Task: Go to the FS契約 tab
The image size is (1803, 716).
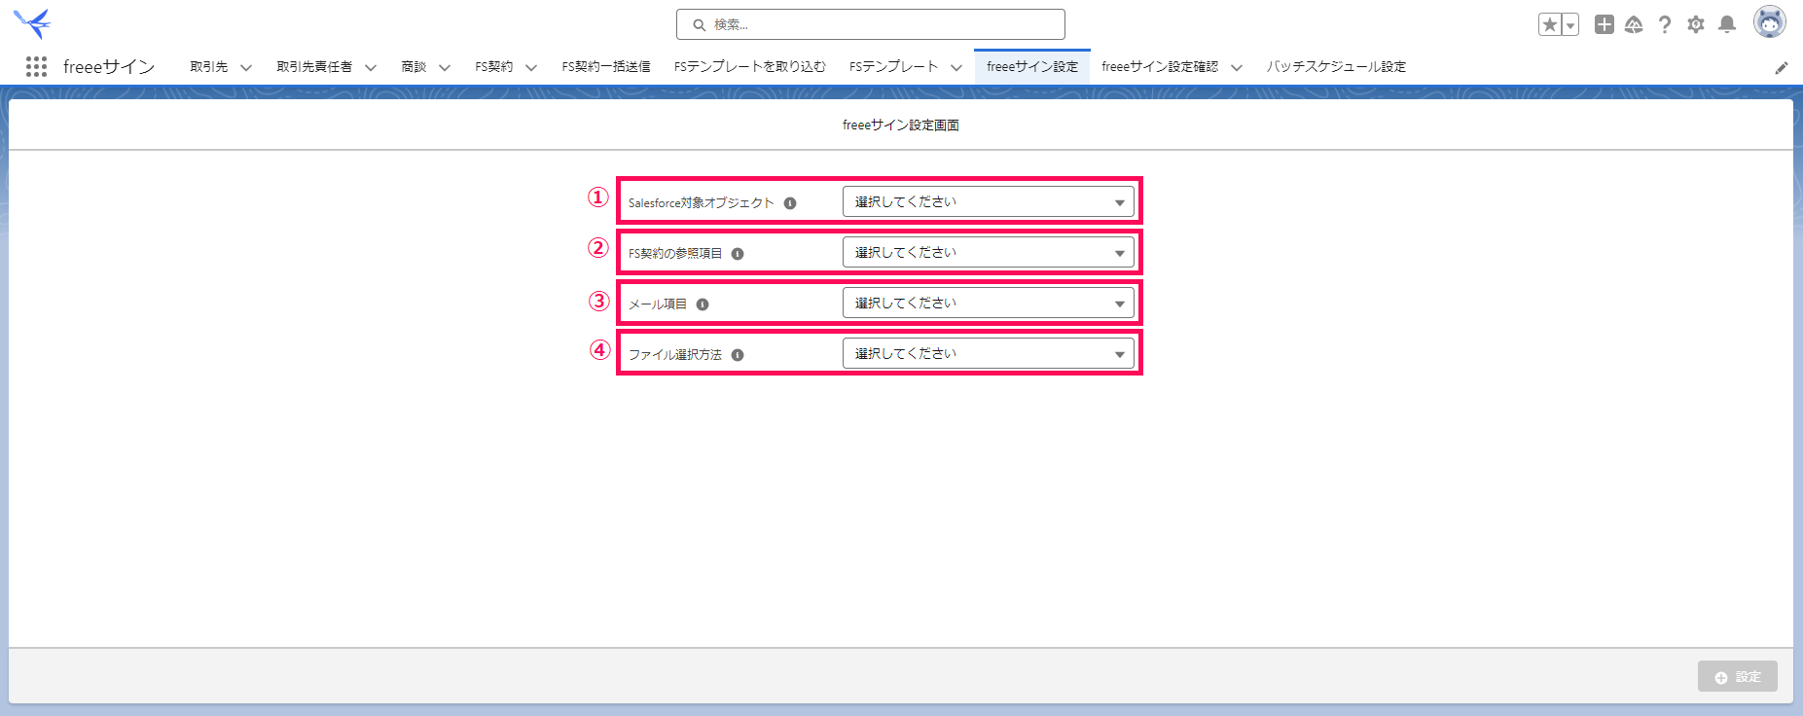Action: (x=494, y=67)
